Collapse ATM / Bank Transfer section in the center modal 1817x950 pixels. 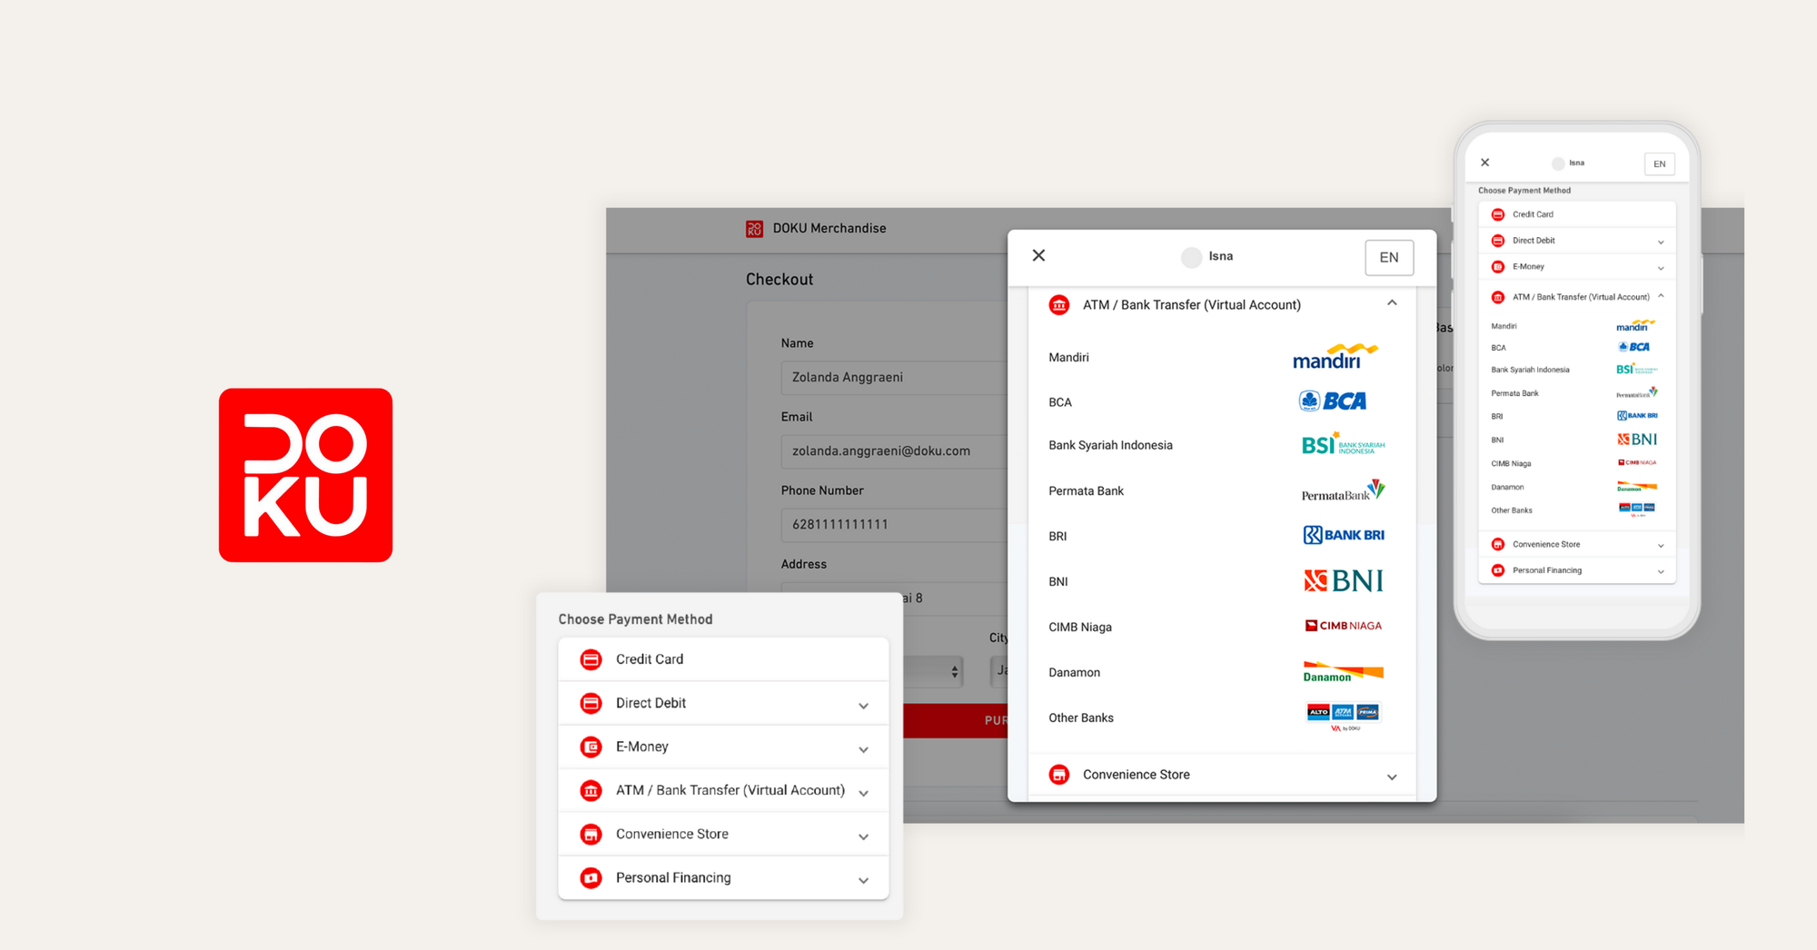coord(1392,303)
